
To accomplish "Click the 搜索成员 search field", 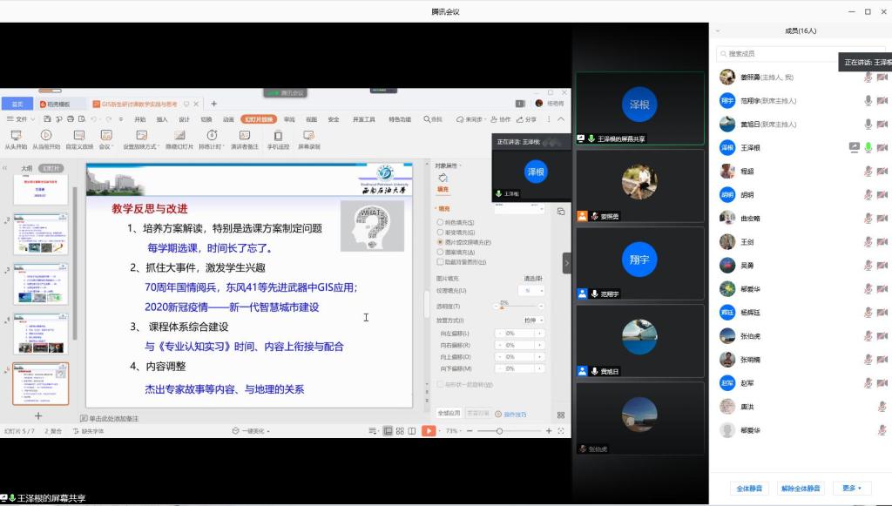I will [775, 55].
